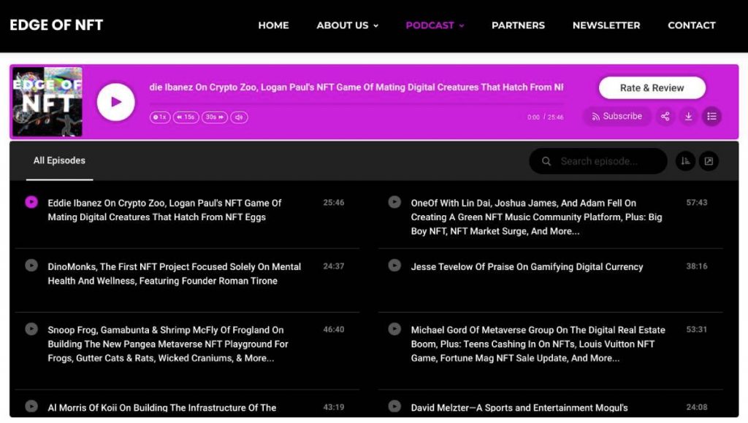Rewind 15 seconds in the player
The width and height of the screenshot is (748, 423).
186,117
